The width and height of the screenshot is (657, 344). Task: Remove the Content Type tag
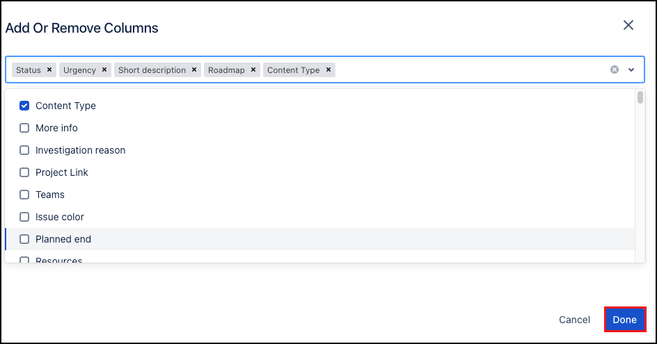328,70
